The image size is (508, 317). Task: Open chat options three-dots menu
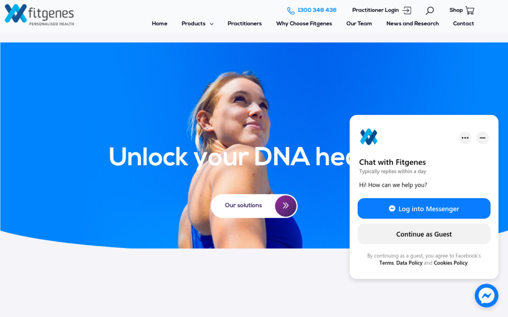[x=465, y=138]
